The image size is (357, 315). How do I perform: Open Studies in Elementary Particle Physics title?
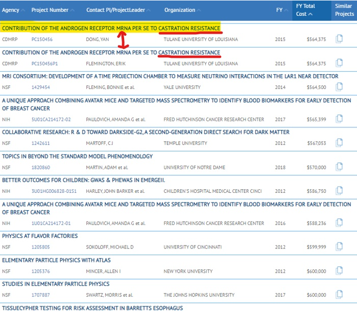coord(56,284)
